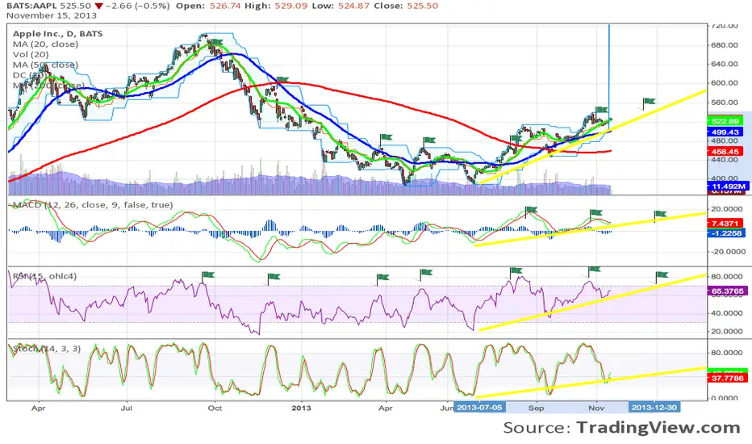Click the purple 65.3765 RSI value label
Viewport: 752px width, 444px height.
pos(727,291)
